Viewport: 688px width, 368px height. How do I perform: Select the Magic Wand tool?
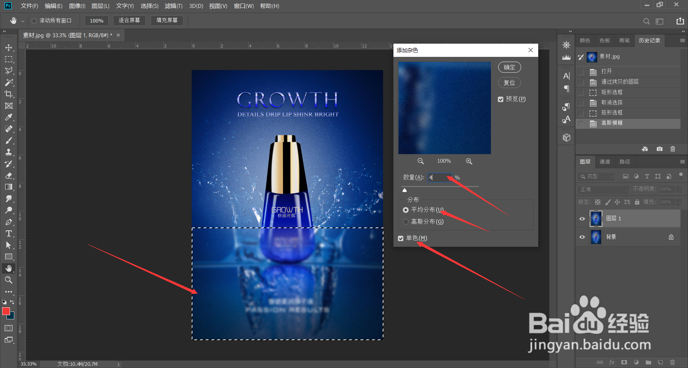9,83
